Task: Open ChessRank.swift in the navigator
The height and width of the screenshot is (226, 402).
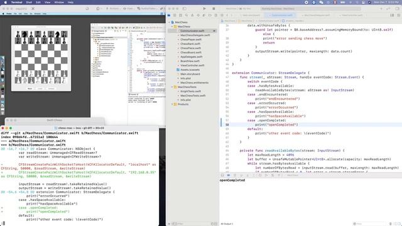Action: pyautogui.click(x=190, y=44)
